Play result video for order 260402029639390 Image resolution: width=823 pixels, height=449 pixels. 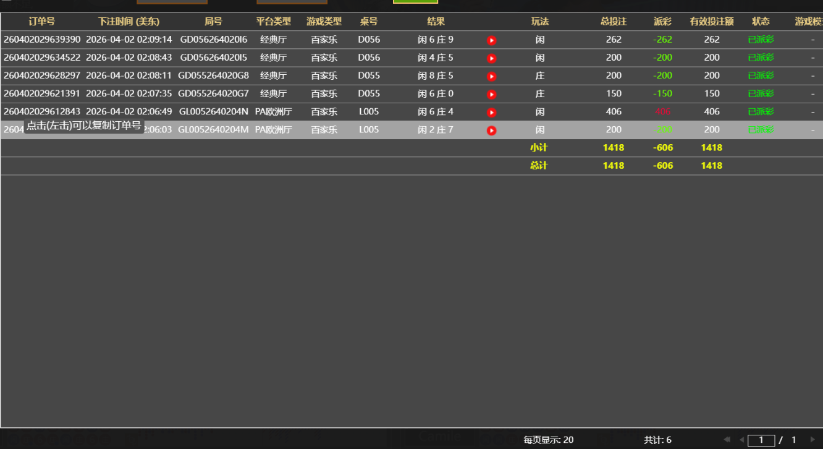tap(491, 40)
